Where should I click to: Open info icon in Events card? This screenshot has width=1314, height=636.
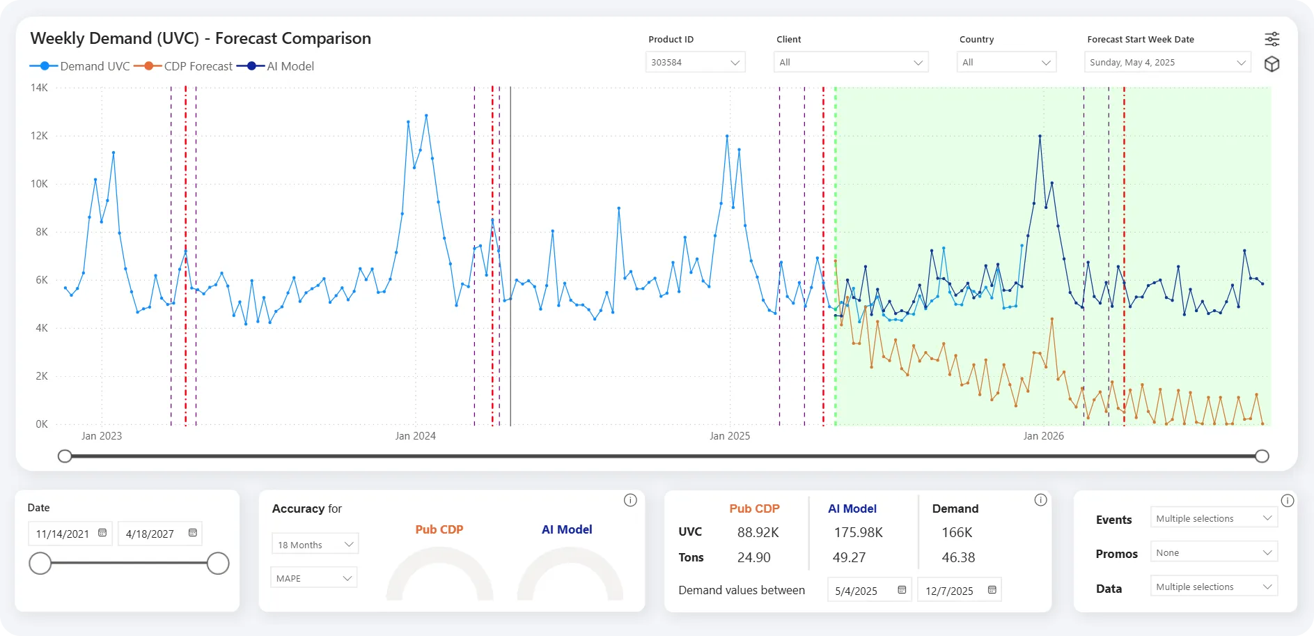pos(1288,500)
